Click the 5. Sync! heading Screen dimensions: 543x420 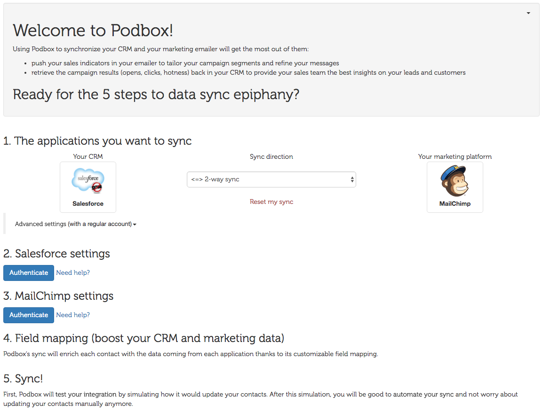(x=23, y=379)
